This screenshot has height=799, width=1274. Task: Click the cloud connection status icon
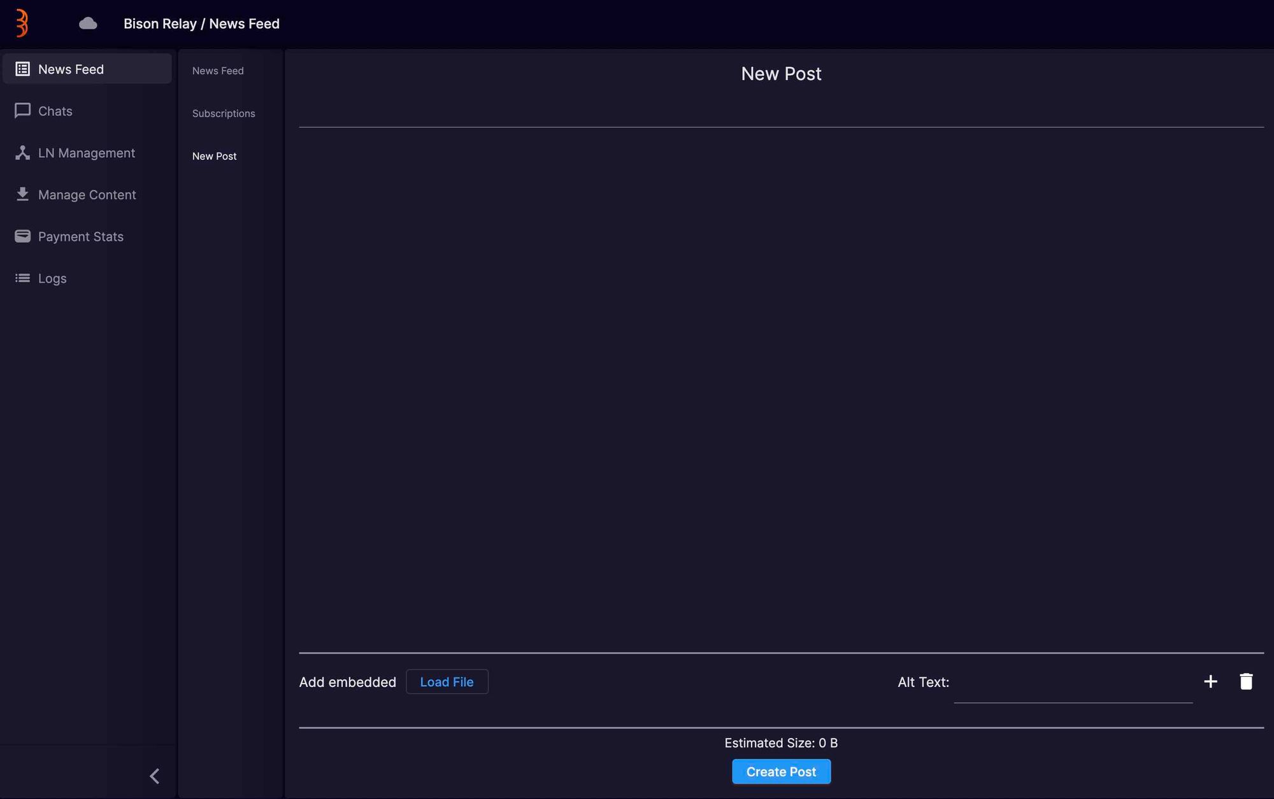click(88, 24)
